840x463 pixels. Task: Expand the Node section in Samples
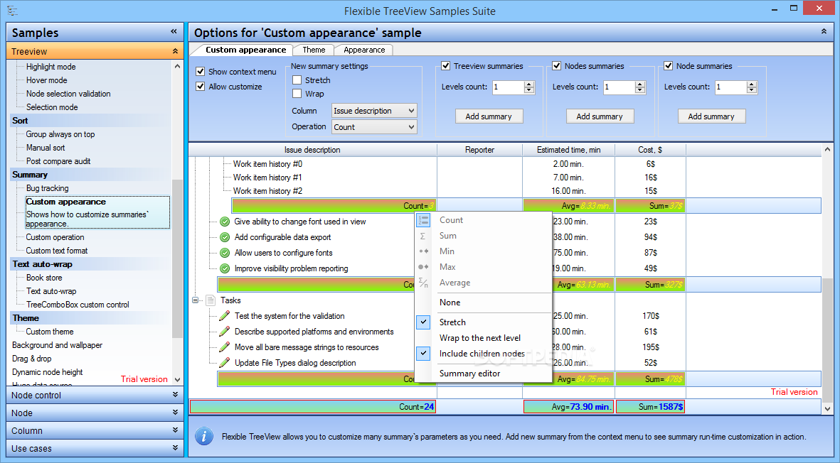pyautogui.click(x=175, y=412)
